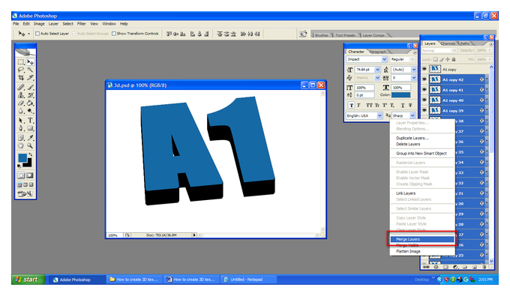
Task: Select the Dodge tool
Action: (x=30, y=111)
